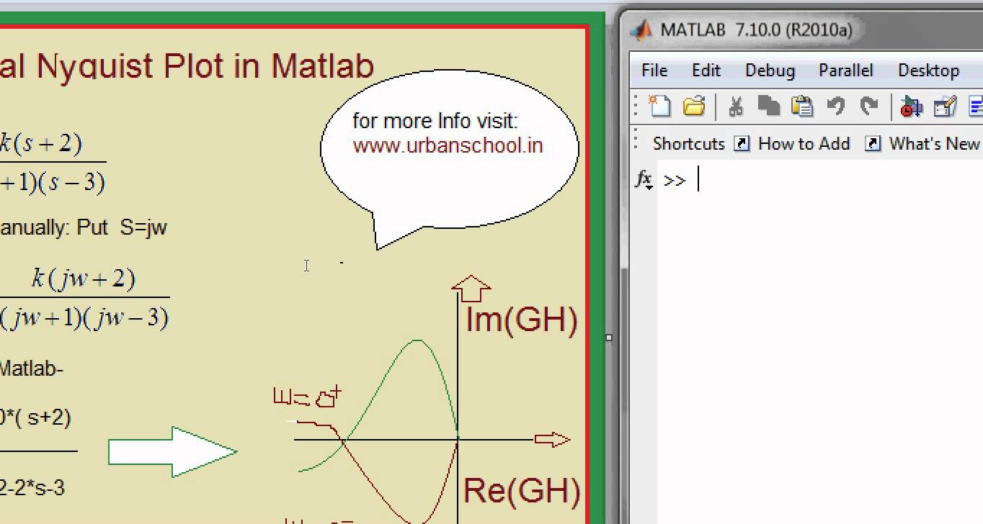Undo the last action via toolbar
The width and height of the screenshot is (983, 524).
(x=836, y=107)
